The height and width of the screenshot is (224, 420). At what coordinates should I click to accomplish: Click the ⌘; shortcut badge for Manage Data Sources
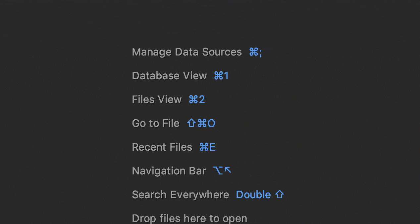tap(255, 52)
